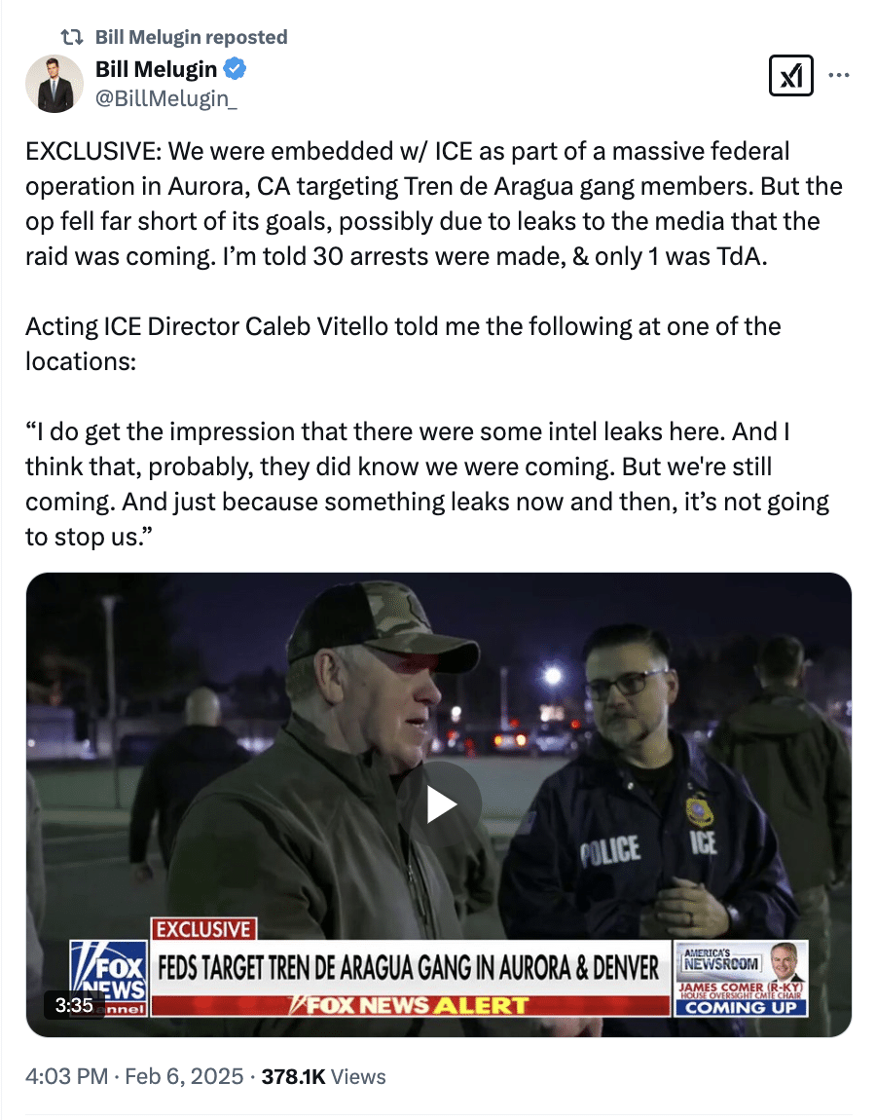Screen dimensions: 876x1120
Task: Click the Fox News channel logo
Action: click(x=109, y=978)
